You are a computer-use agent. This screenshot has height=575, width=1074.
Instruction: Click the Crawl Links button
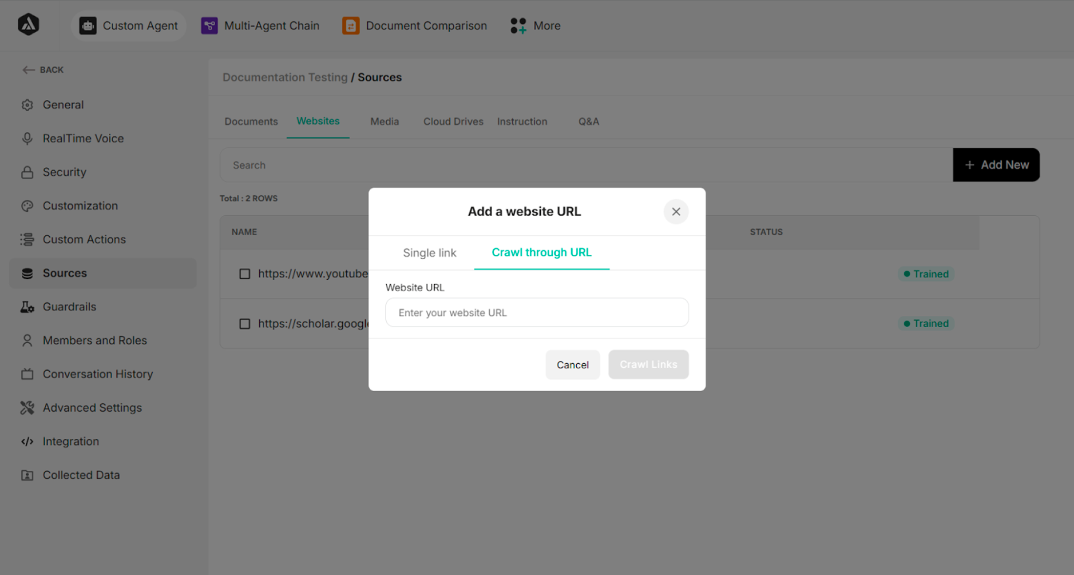(x=648, y=365)
